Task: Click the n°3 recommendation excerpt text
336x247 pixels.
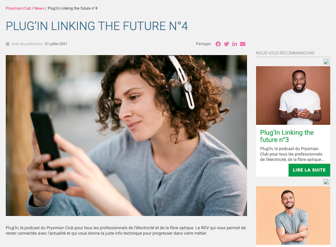Action: (x=292, y=154)
